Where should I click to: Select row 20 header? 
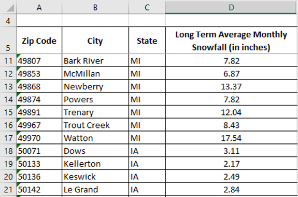(8, 176)
